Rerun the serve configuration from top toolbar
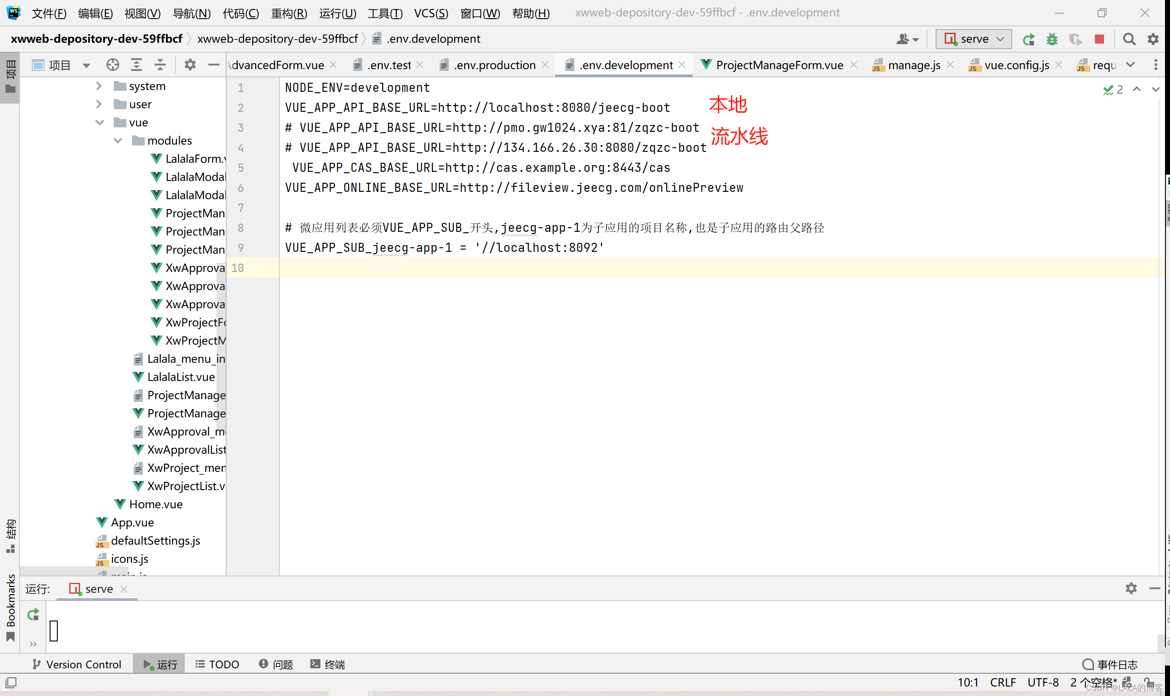Screen dimensions: 1170x696 [x=1028, y=40]
